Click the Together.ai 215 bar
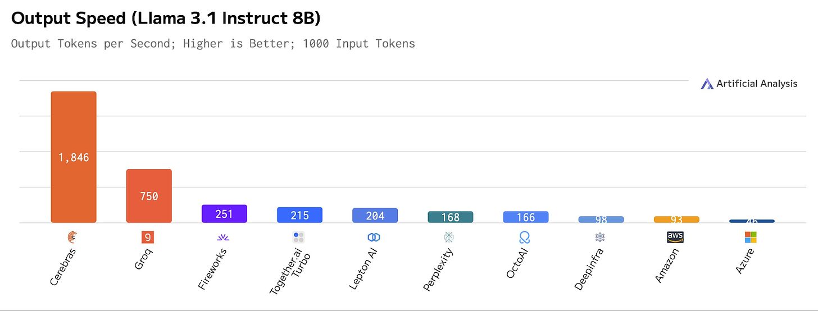818x311 pixels. tap(299, 215)
